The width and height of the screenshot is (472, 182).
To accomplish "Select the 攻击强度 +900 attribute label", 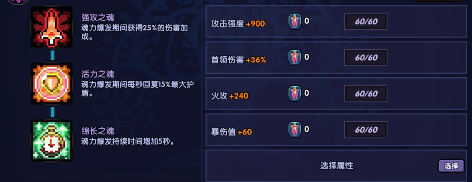I will coord(238,24).
